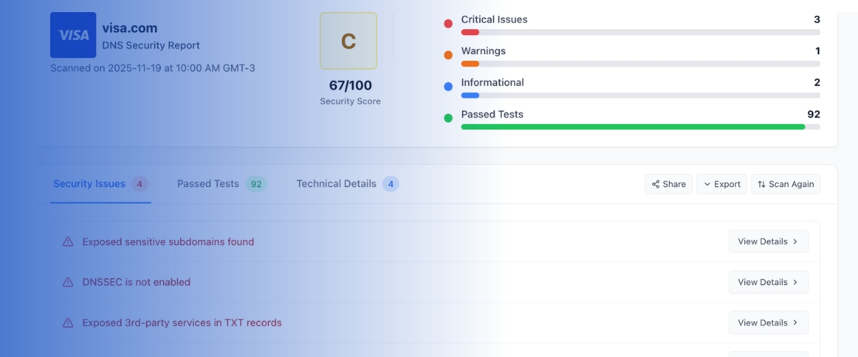Click warning triangle beside TXT records issue
This screenshot has width=858, height=357.
tap(68, 323)
